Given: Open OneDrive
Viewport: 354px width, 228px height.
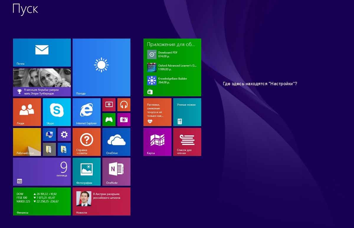Looking at the screenshot, I should point(117,142).
